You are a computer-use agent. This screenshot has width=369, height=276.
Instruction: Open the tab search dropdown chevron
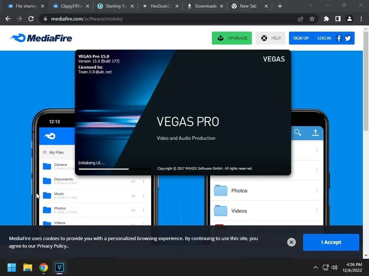click(x=311, y=5)
